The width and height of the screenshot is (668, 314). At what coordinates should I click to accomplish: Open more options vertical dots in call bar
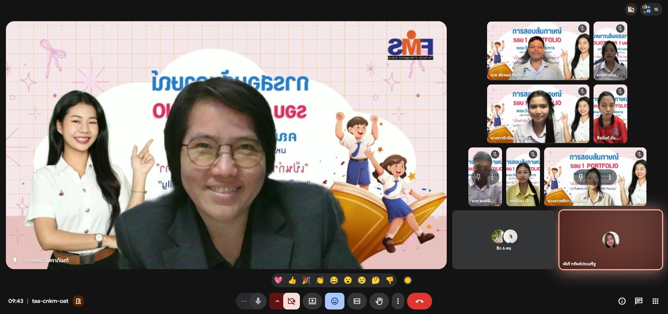click(x=398, y=301)
